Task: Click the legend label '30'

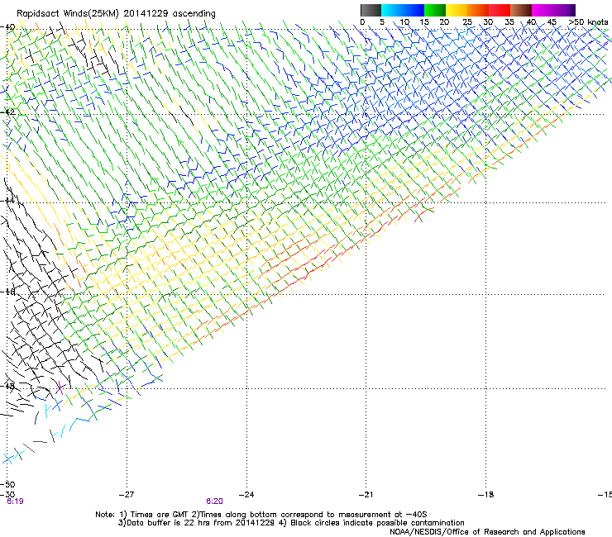Action: coord(488,22)
